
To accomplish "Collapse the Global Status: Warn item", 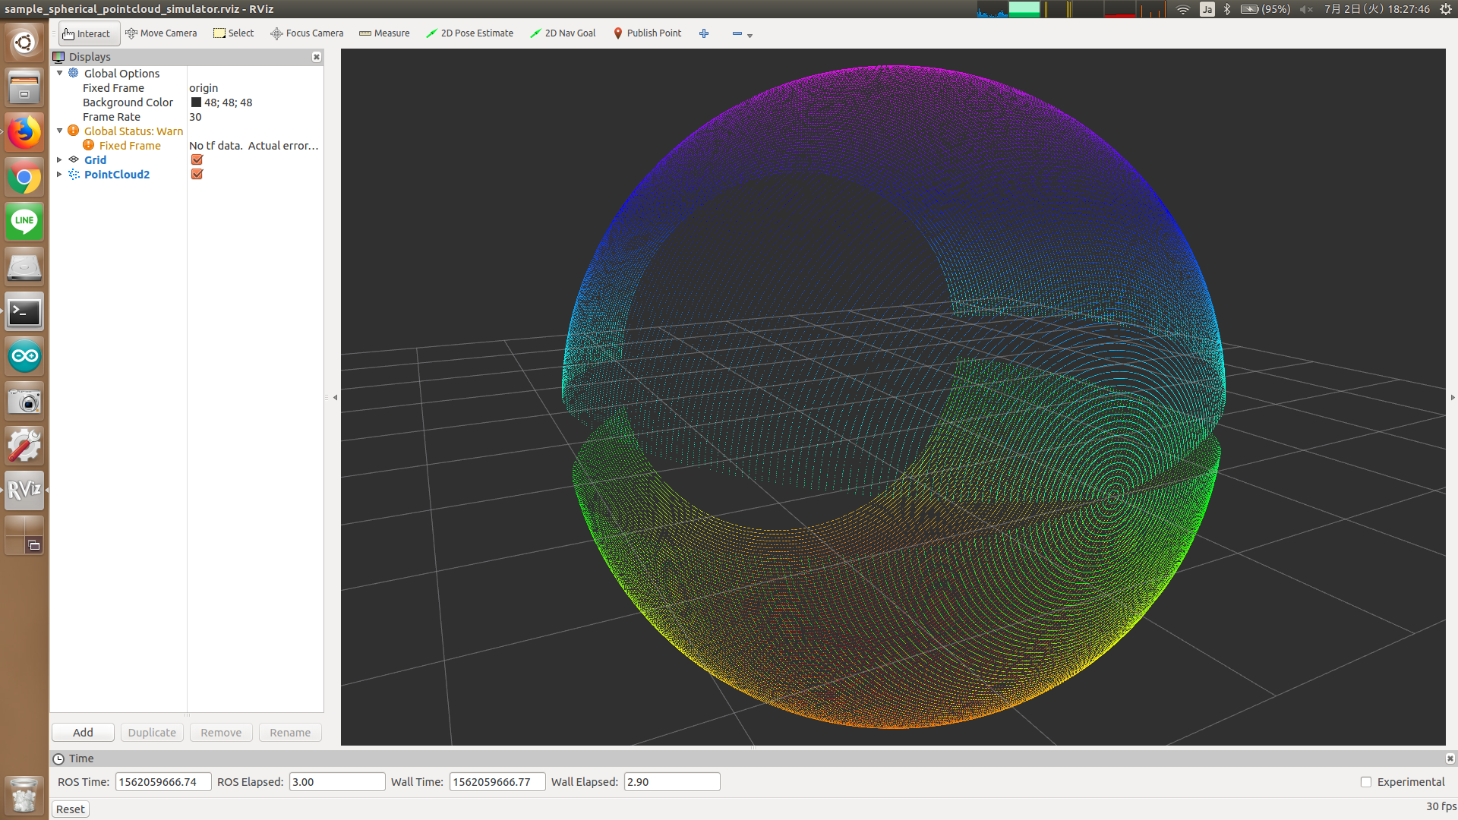I will tap(60, 131).
